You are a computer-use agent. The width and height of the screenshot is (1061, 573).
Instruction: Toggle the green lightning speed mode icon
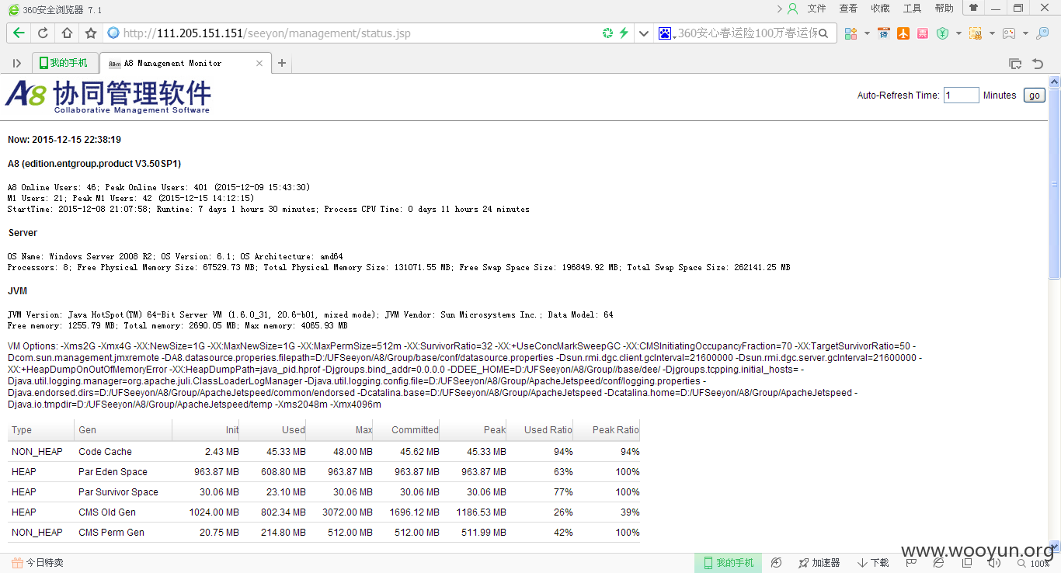coord(624,33)
